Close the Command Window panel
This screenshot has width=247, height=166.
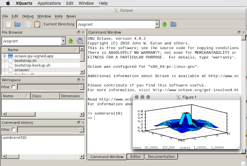[x=244, y=32]
